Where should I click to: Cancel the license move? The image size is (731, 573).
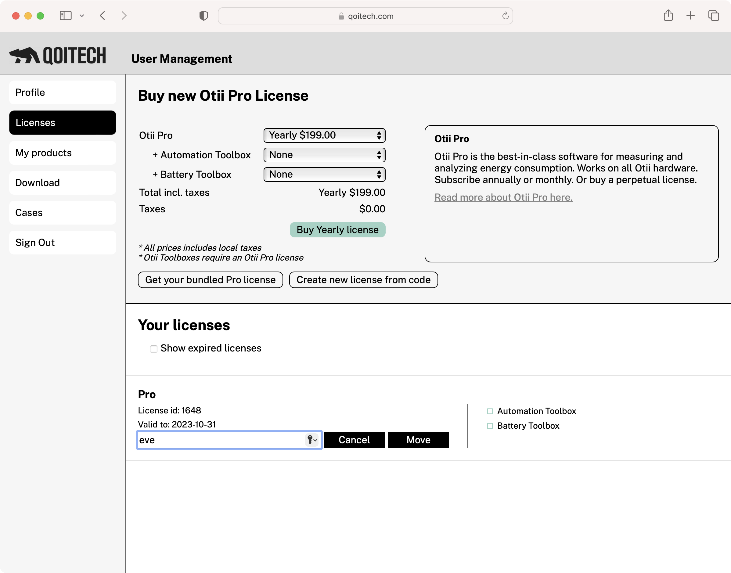tap(354, 439)
